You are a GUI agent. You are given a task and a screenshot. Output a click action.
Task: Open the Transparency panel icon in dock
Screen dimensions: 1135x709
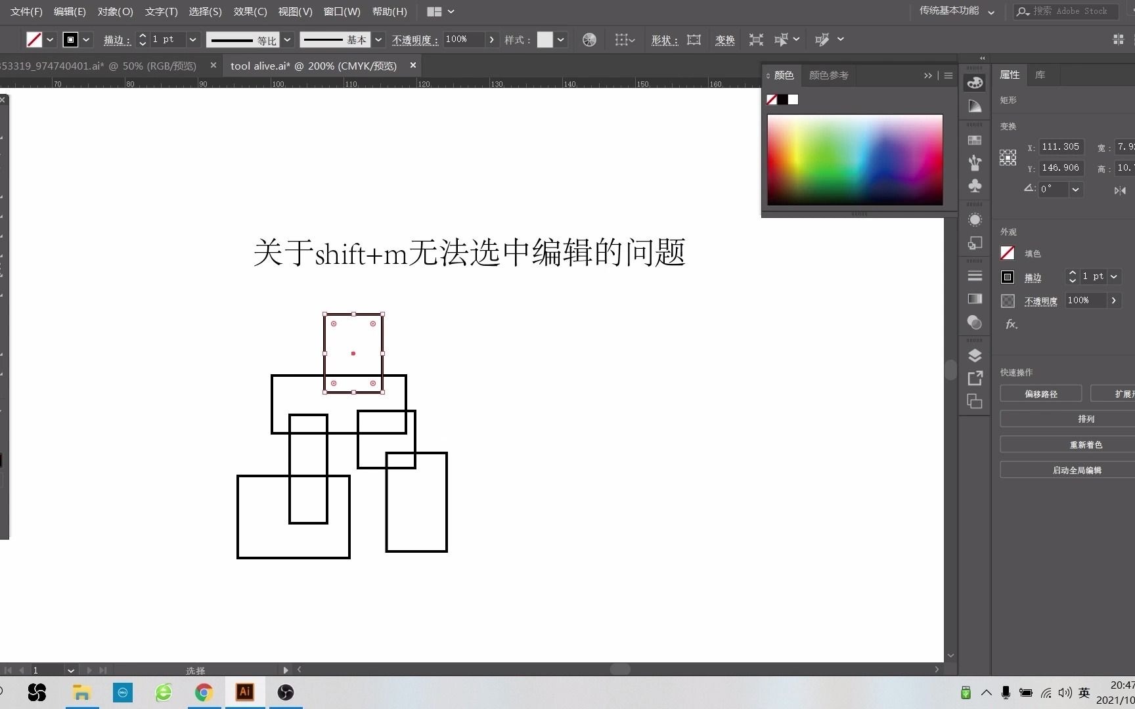pyautogui.click(x=975, y=322)
